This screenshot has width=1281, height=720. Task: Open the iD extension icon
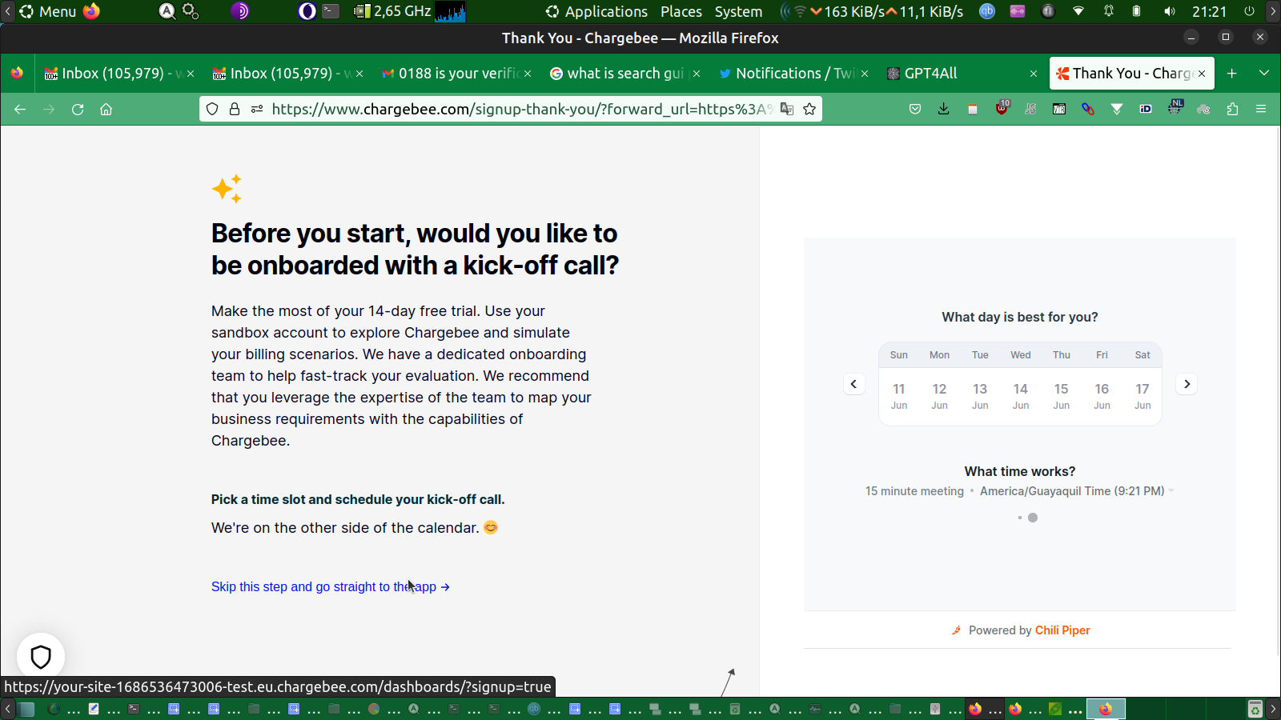click(x=1146, y=110)
